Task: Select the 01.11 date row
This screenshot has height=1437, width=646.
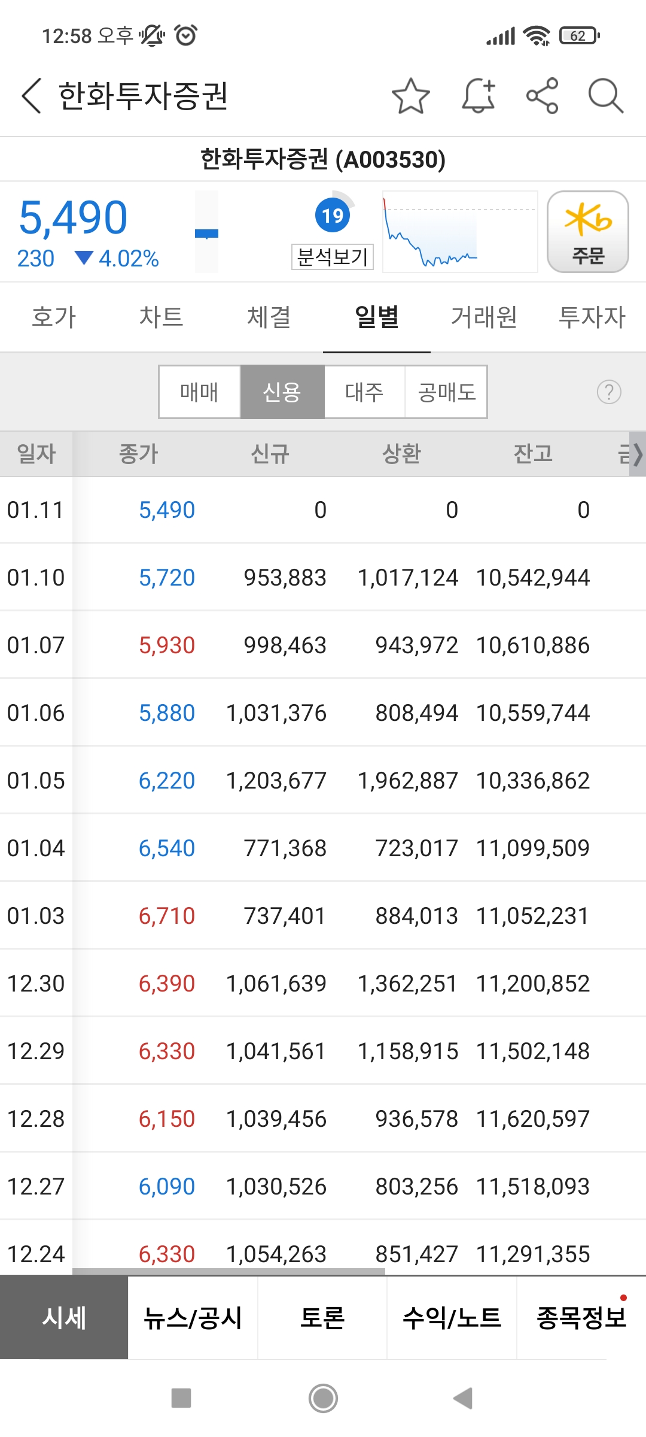Action: point(323,510)
